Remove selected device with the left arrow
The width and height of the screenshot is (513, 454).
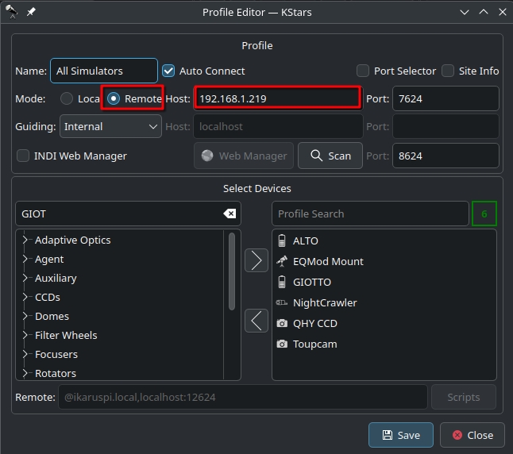pos(256,321)
